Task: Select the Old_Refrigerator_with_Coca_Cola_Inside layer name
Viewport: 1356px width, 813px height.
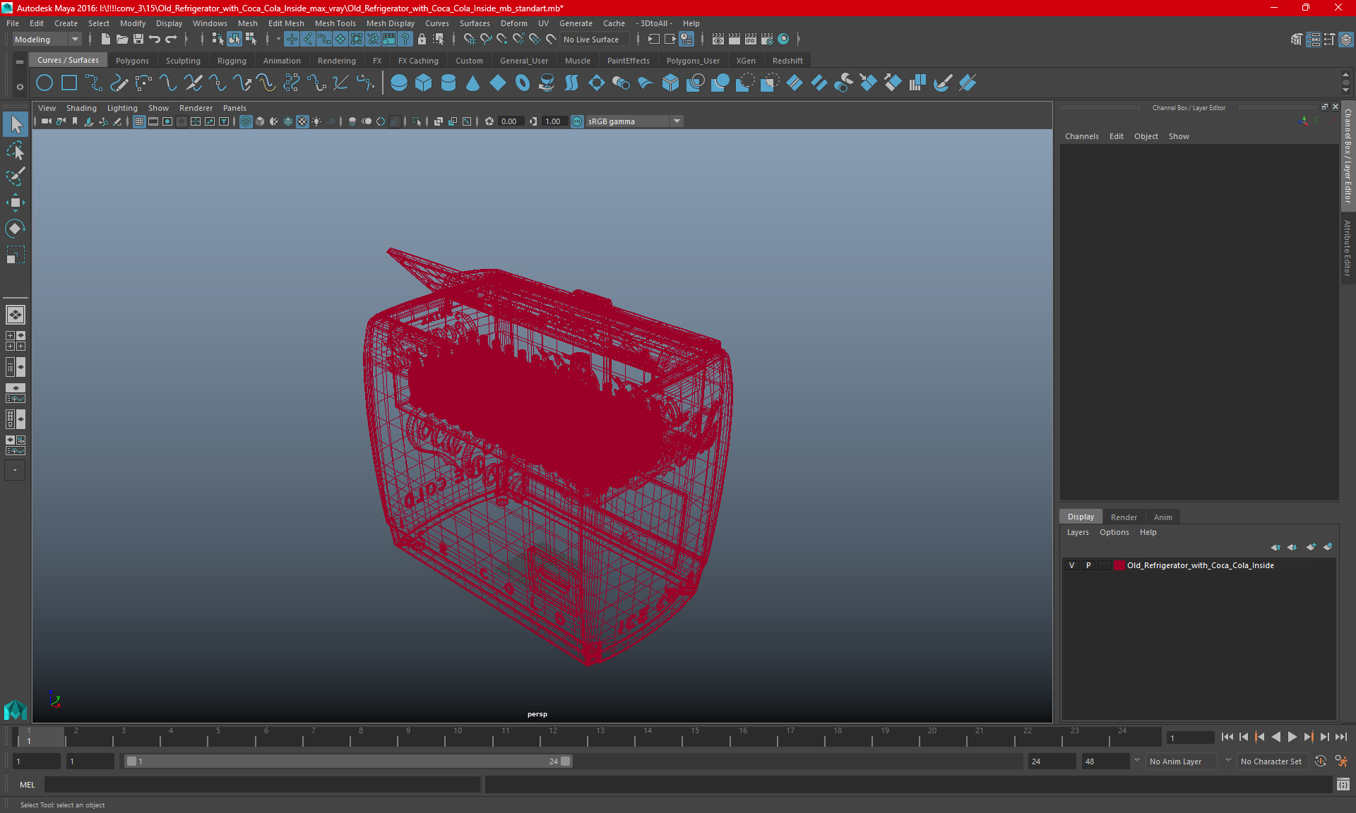Action: click(1200, 565)
